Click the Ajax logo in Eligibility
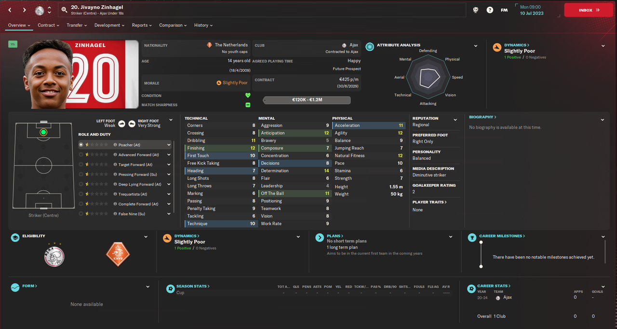The height and width of the screenshot is (329, 617). [x=54, y=255]
